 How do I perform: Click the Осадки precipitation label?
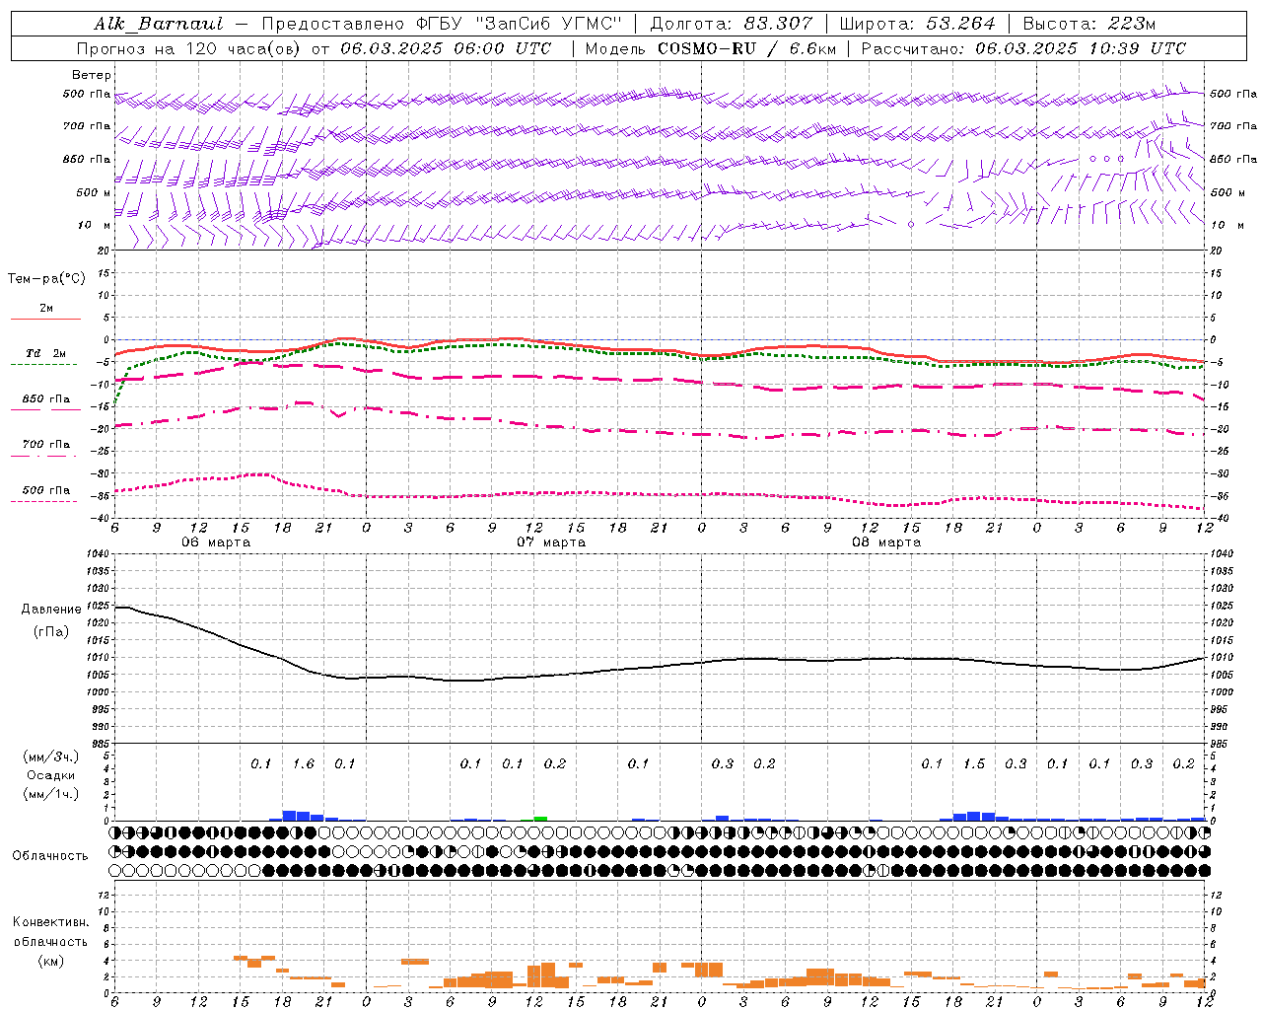[x=51, y=775]
